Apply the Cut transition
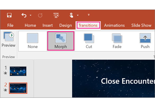155x107 pixels. pos(89,41)
